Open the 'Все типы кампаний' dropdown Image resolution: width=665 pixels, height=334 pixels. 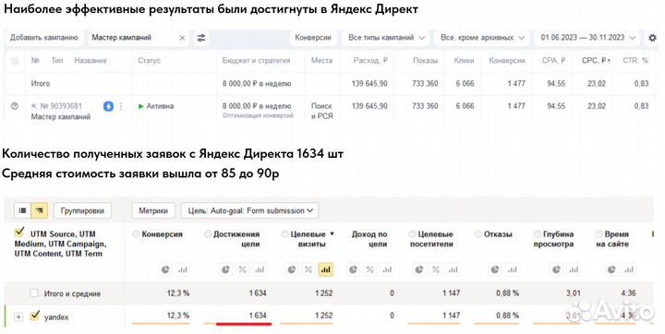(x=386, y=38)
